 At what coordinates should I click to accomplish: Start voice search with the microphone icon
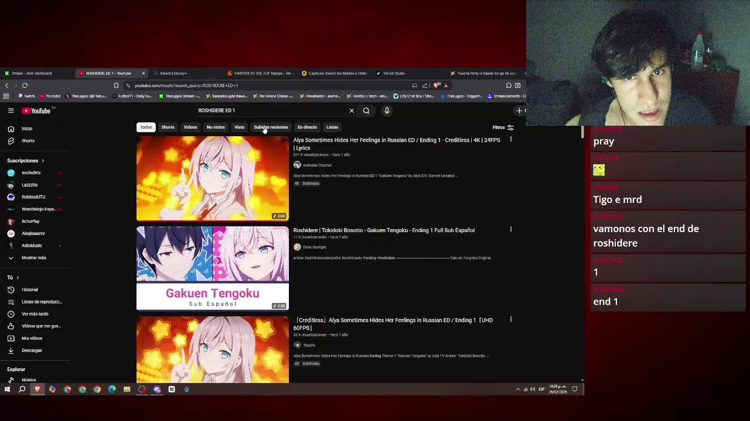[x=387, y=111]
